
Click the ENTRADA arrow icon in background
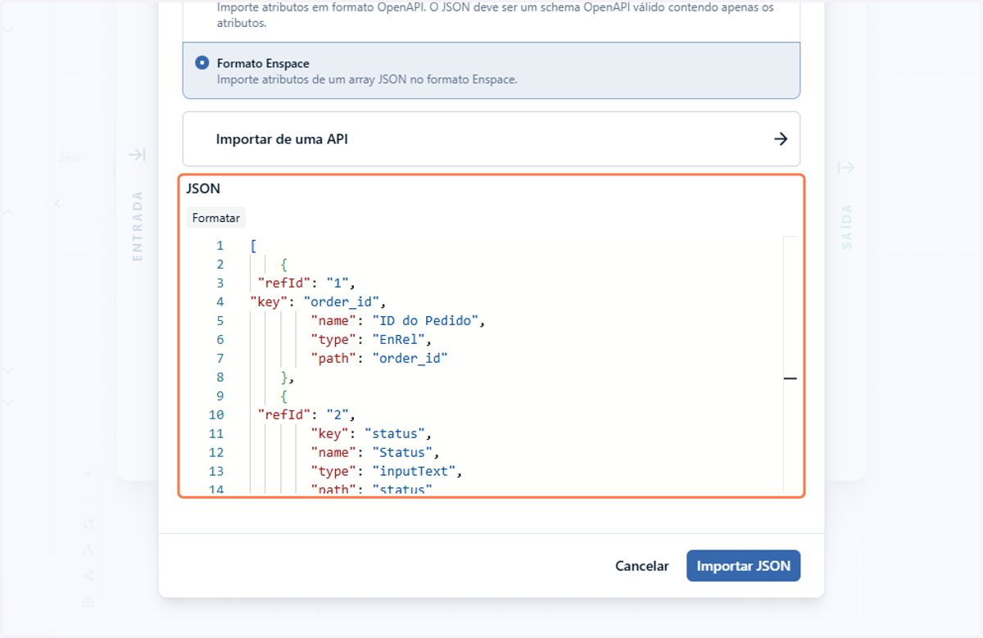[x=137, y=155]
